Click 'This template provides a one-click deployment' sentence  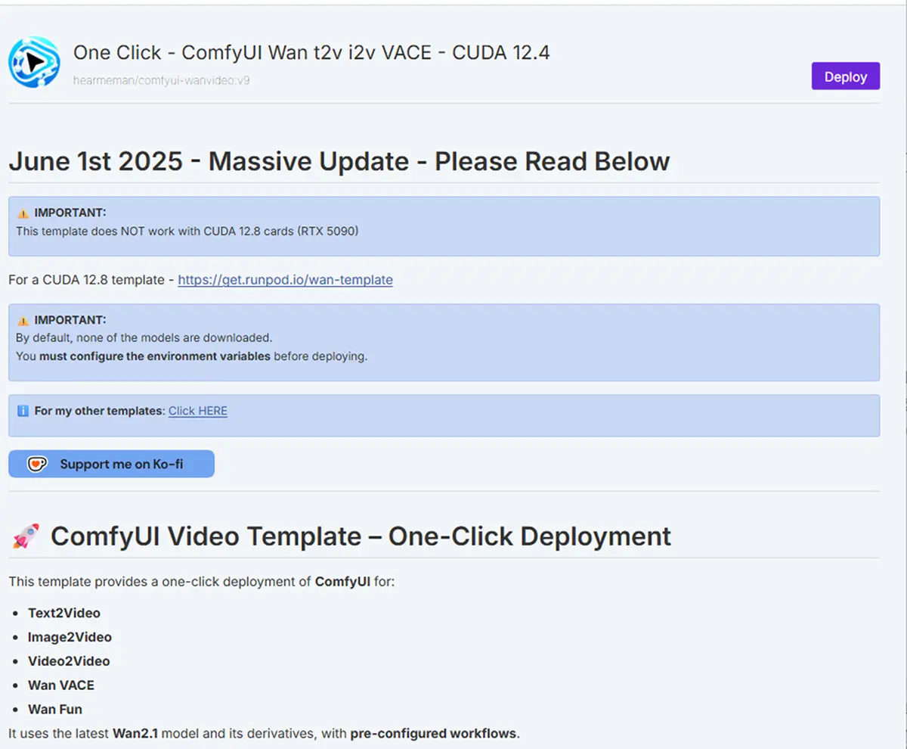tap(202, 582)
